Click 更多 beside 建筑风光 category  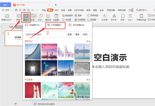(88, 41)
